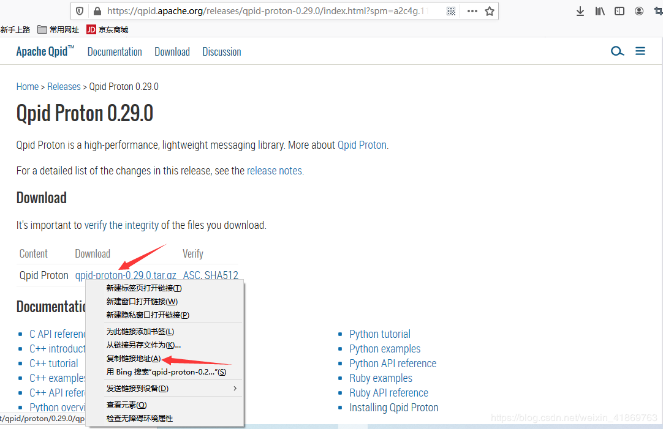
Task: Toggle the bookmark star for this page
Action: point(488,10)
